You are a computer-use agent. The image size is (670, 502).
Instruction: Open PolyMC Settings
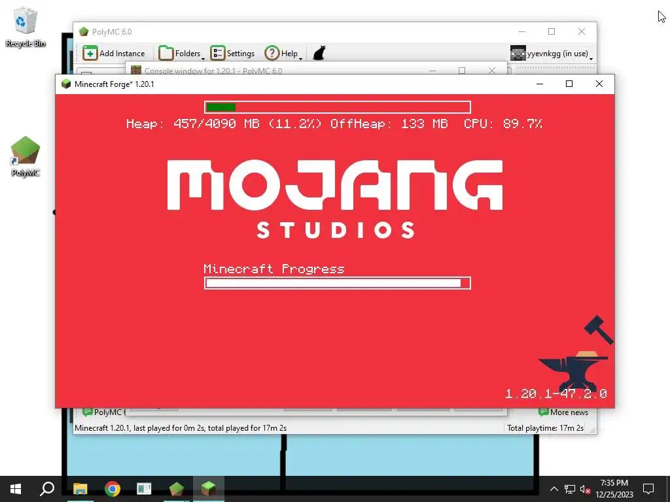tap(233, 54)
